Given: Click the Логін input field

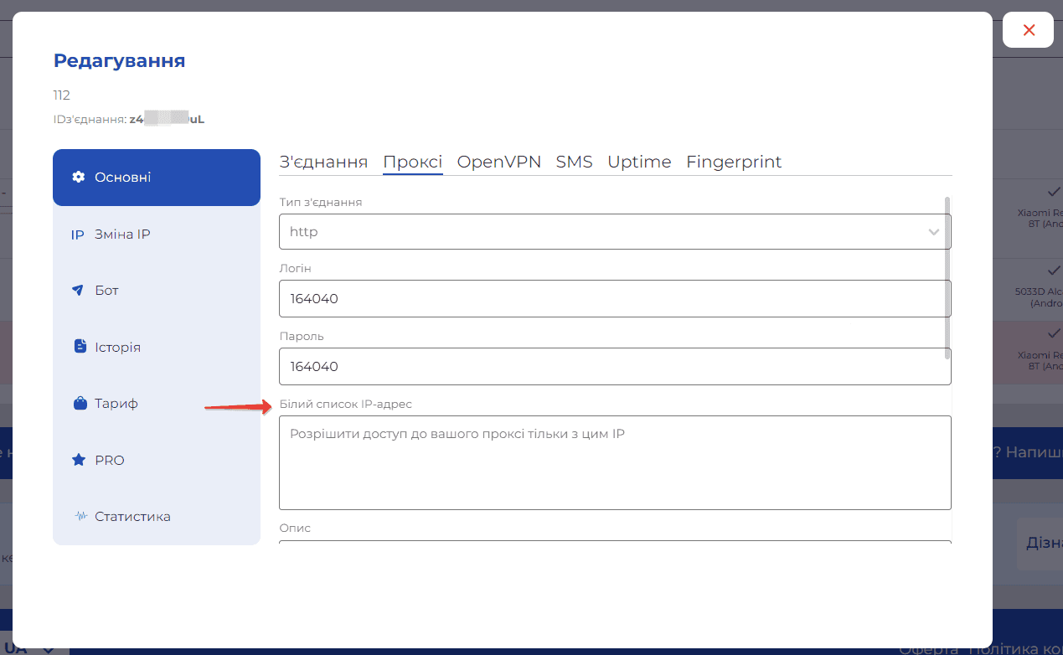Looking at the screenshot, I should pyautogui.click(x=614, y=299).
